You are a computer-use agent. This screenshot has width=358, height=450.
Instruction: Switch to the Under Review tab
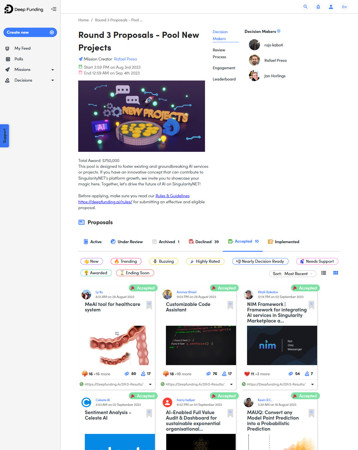point(127,242)
